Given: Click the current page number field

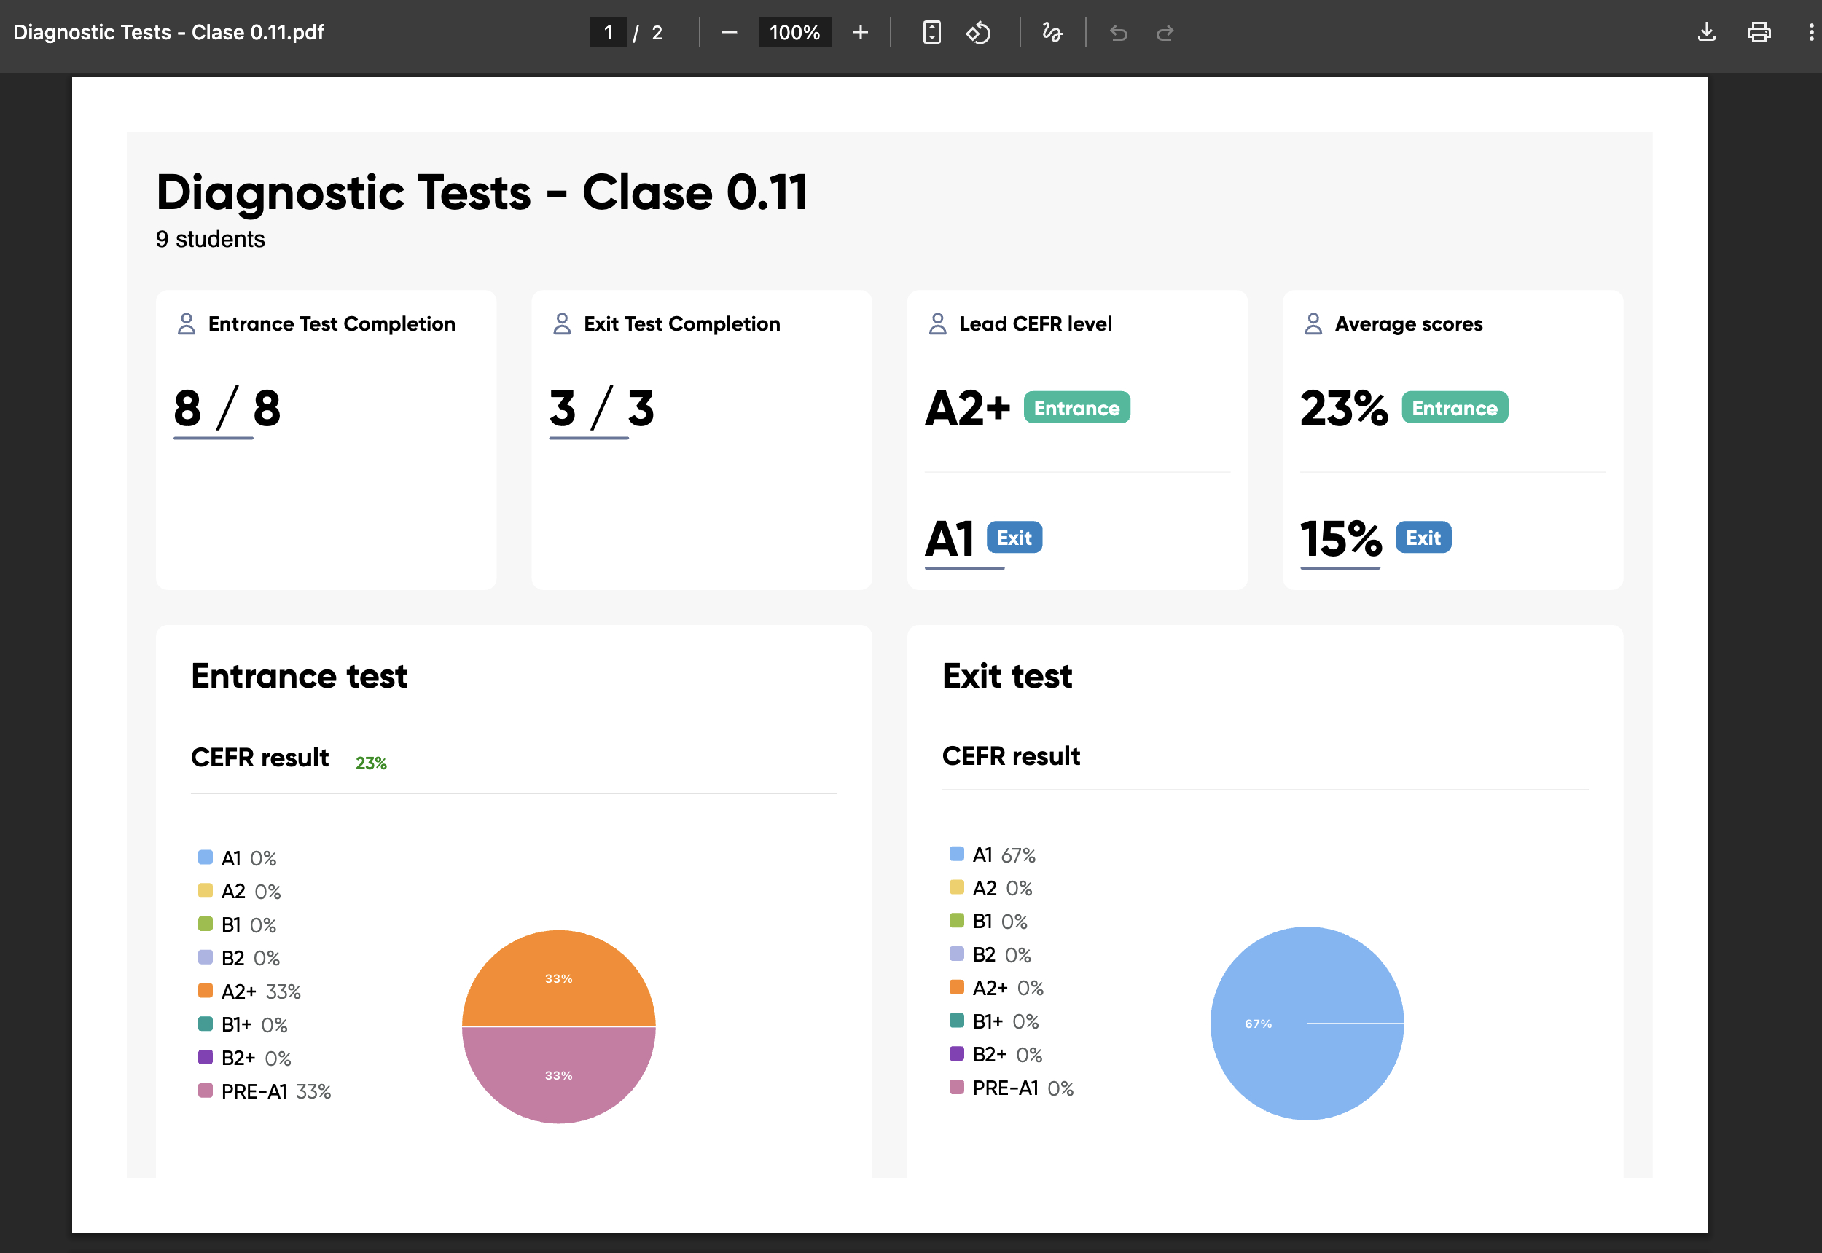Looking at the screenshot, I should click(x=608, y=32).
